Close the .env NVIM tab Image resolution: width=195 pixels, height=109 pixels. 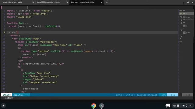point(33,2)
